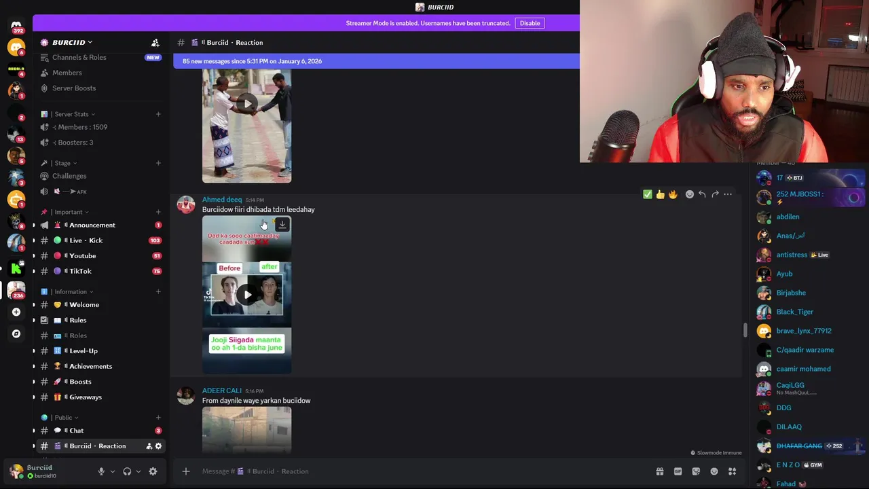Open the Level-Up channel
This screenshot has width=869, height=489.
(100, 351)
